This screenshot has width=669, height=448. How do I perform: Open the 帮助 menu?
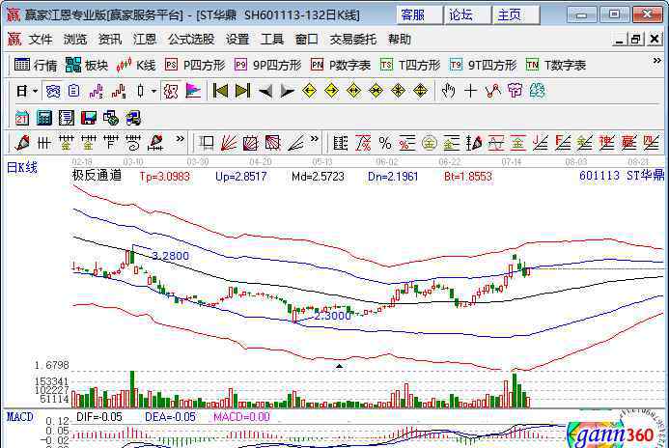[400, 40]
